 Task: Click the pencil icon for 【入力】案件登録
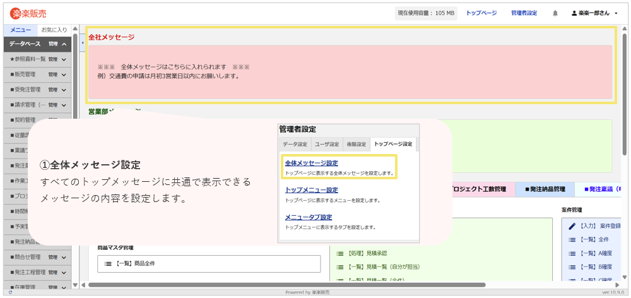tap(572, 226)
